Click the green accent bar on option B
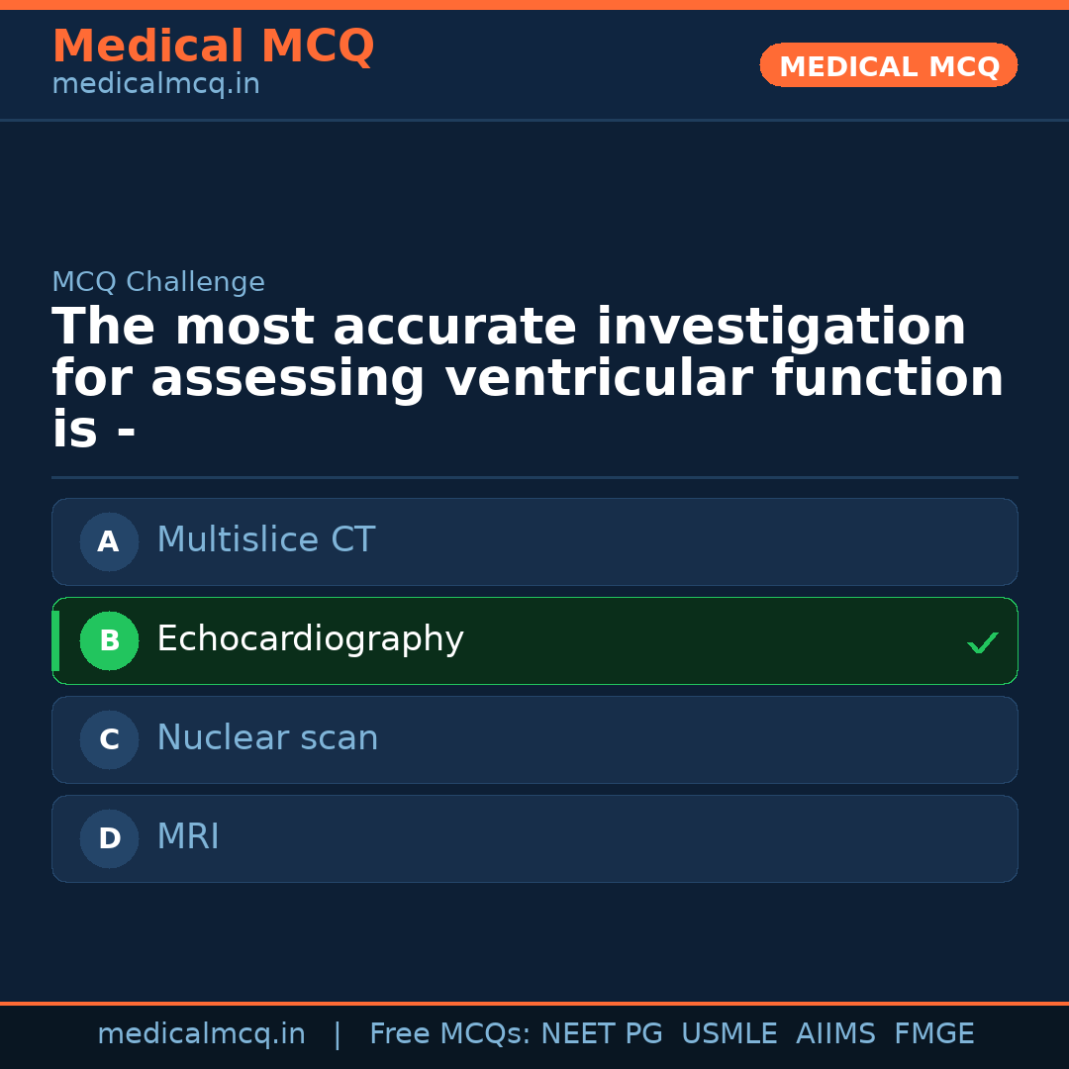1069x1069 pixels. (55, 640)
